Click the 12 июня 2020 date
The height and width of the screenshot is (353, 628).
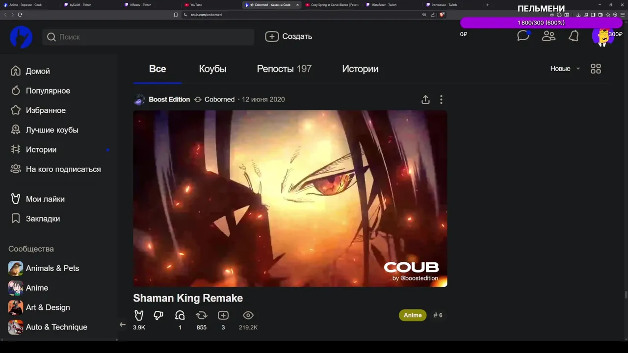(x=263, y=100)
